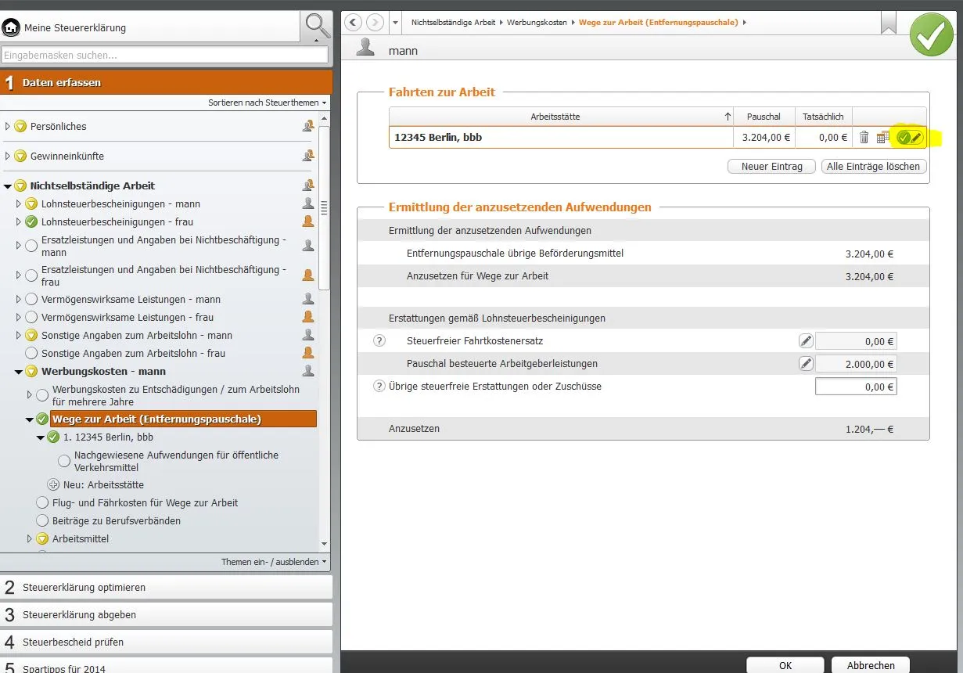Click the Alle Einträge löschen button

click(873, 167)
